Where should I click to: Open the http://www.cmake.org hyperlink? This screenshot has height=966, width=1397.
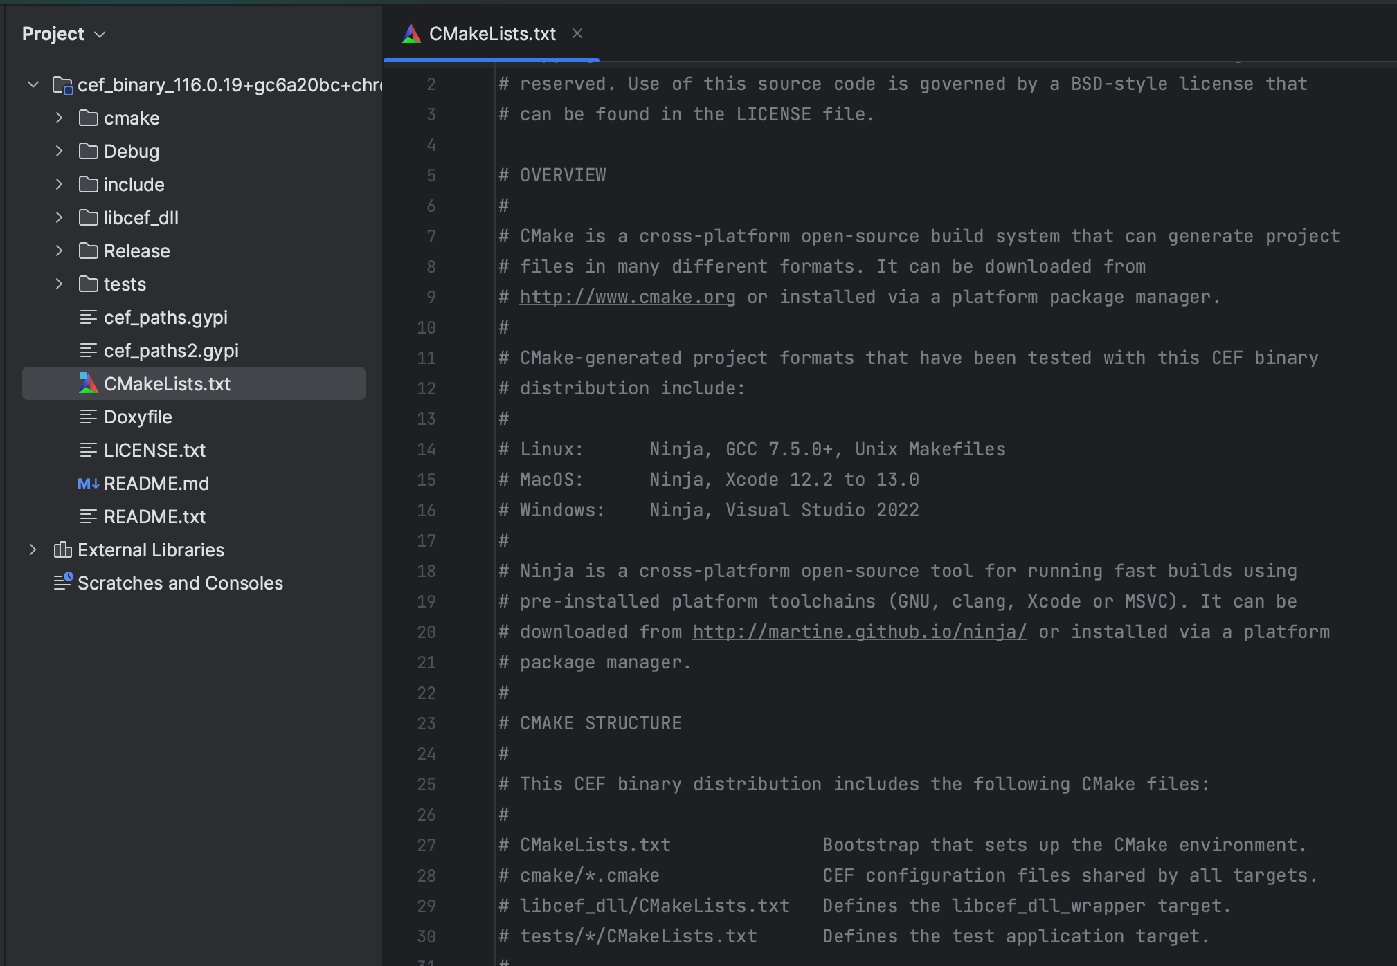click(627, 296)
